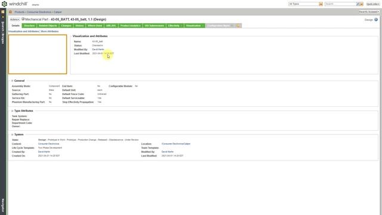Collapse the Type Attributes section
This screenshot has width=382, height=215.
12,111
